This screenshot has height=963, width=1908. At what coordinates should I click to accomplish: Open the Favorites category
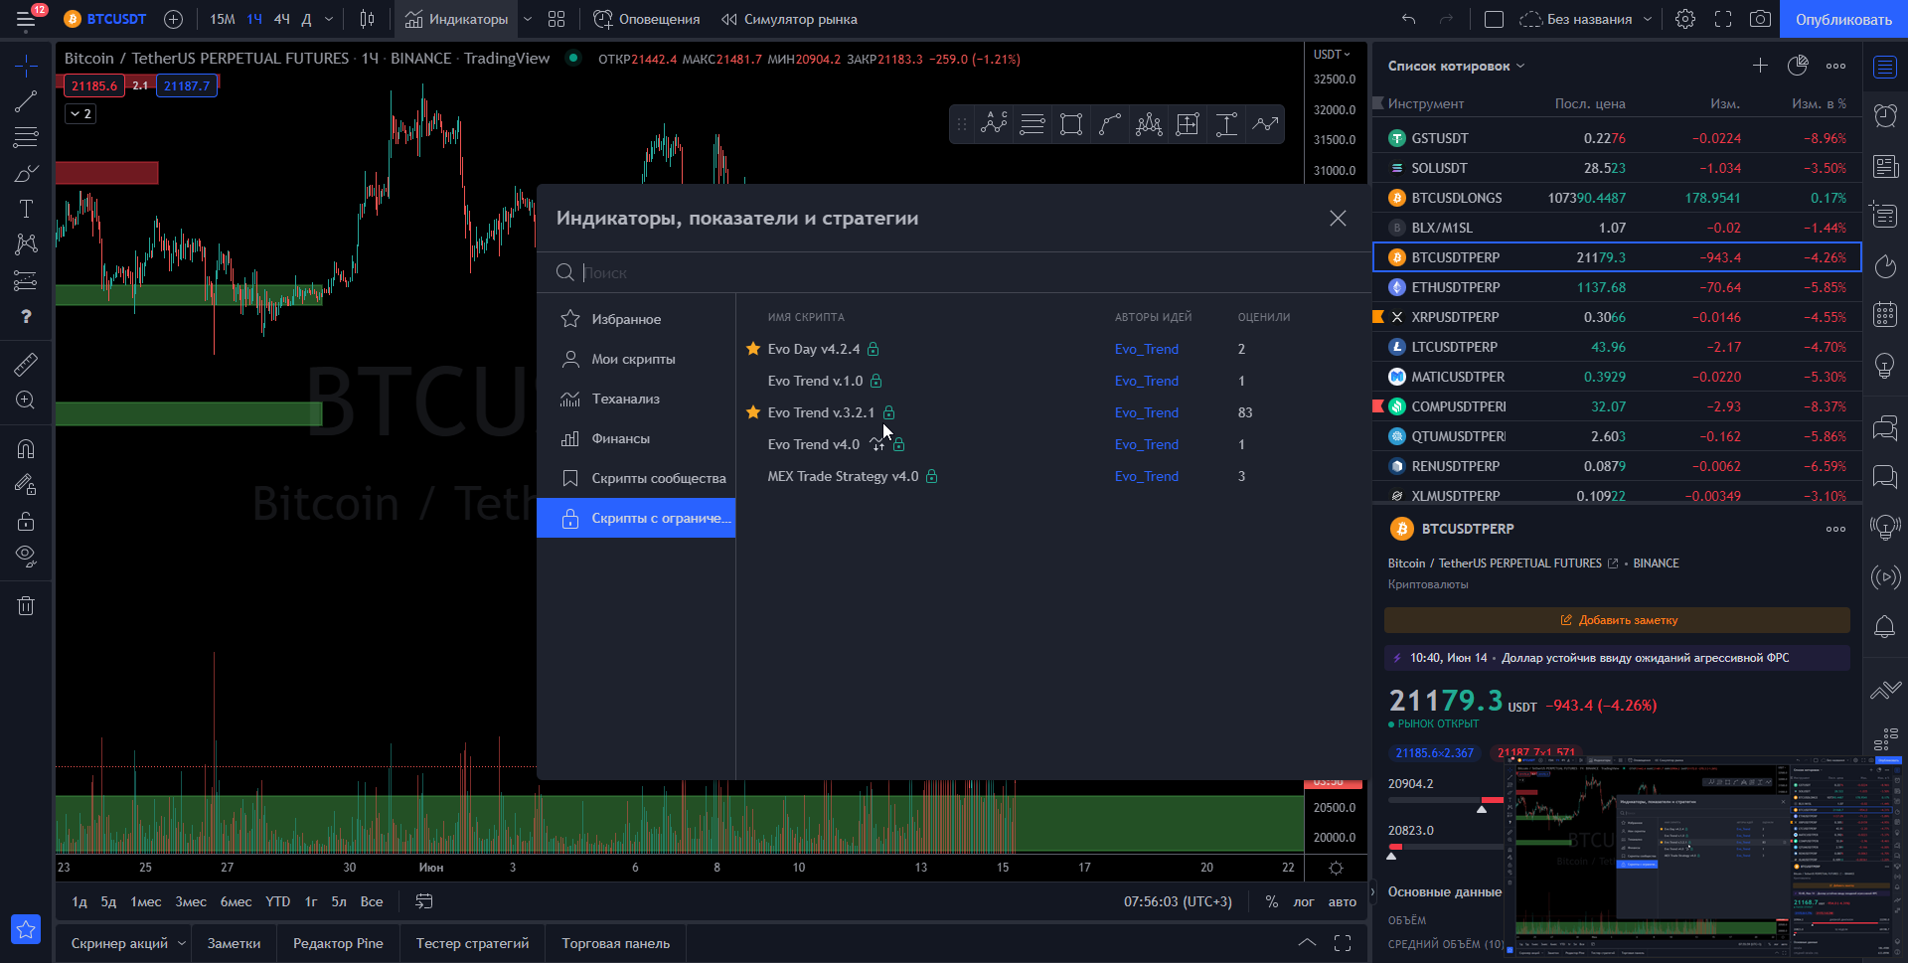636,319
